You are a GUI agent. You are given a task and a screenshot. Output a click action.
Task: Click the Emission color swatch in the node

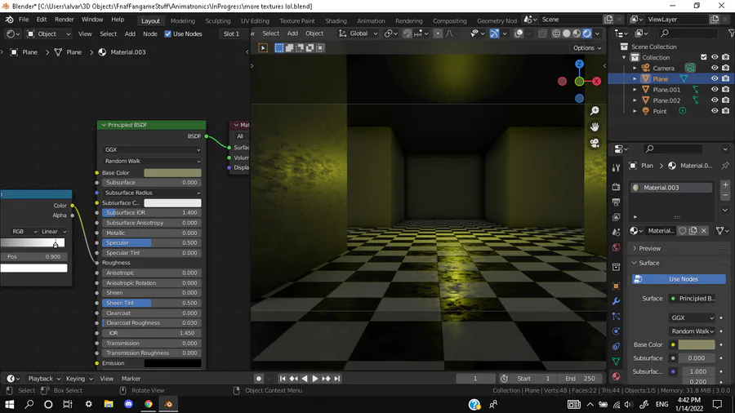pos(172,363)
